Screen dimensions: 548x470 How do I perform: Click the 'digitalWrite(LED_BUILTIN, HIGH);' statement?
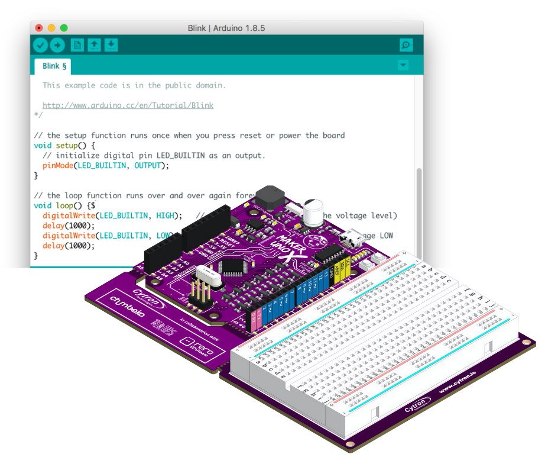coord(112,215)
